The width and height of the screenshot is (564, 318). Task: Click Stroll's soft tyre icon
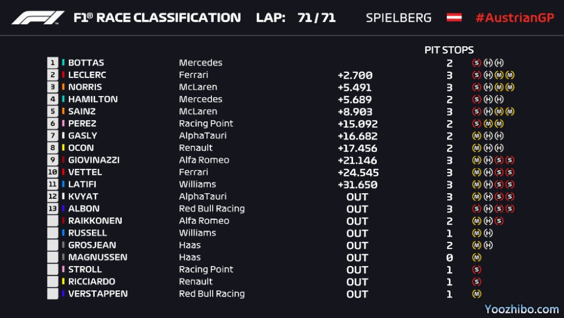click(477, 269)
